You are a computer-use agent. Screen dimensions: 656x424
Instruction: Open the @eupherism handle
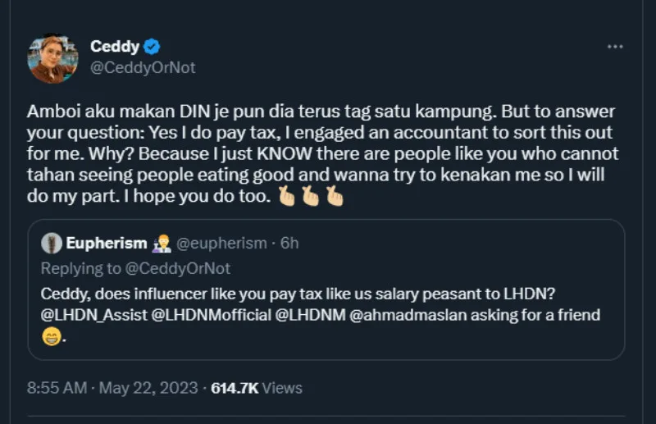221,244
